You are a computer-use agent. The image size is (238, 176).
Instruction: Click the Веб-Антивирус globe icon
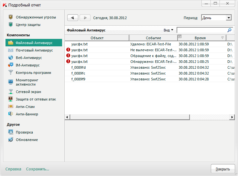coord(11,58)
